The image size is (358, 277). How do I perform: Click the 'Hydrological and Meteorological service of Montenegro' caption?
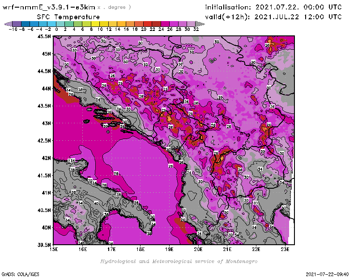179,261
